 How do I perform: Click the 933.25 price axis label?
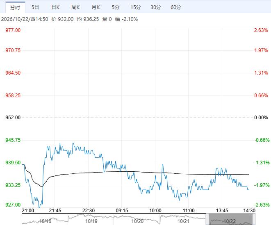[13, 185]
